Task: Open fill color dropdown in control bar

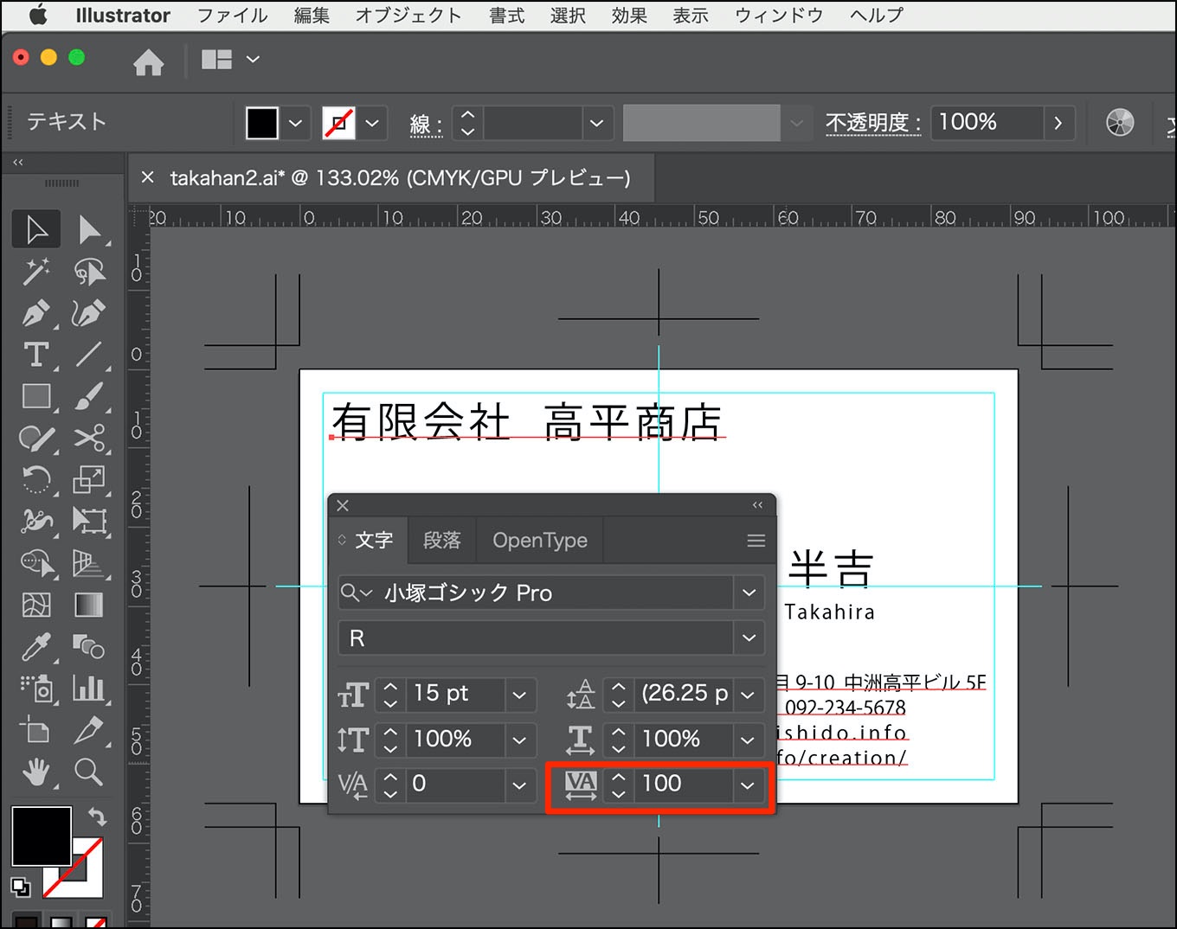Action: coord(295,123)
